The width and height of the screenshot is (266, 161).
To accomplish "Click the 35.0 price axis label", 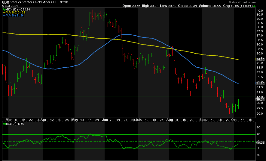I will 260,54.
